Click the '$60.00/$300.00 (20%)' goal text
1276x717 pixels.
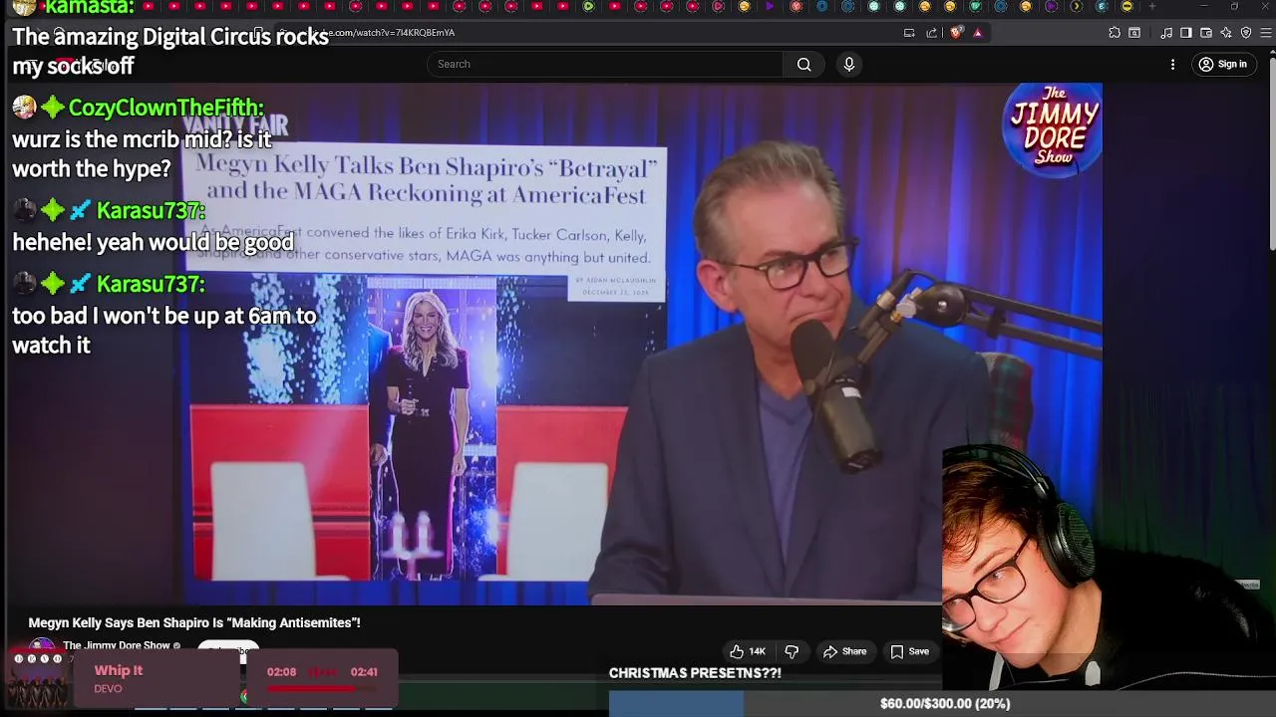coord(945,704)
